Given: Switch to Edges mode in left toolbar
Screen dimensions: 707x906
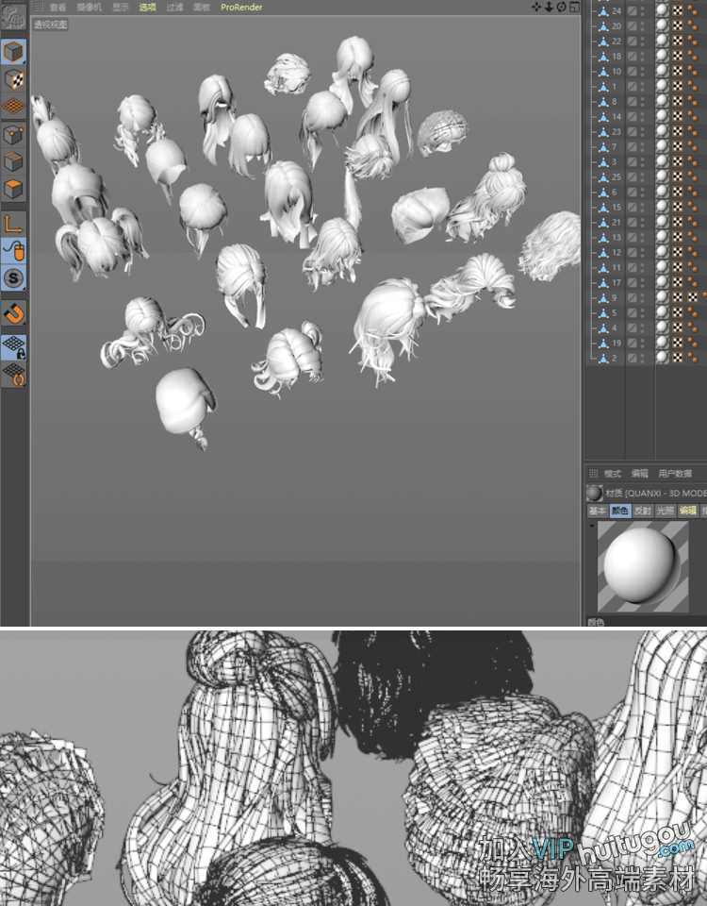Looking at the screenshot, I should point(13,161).
